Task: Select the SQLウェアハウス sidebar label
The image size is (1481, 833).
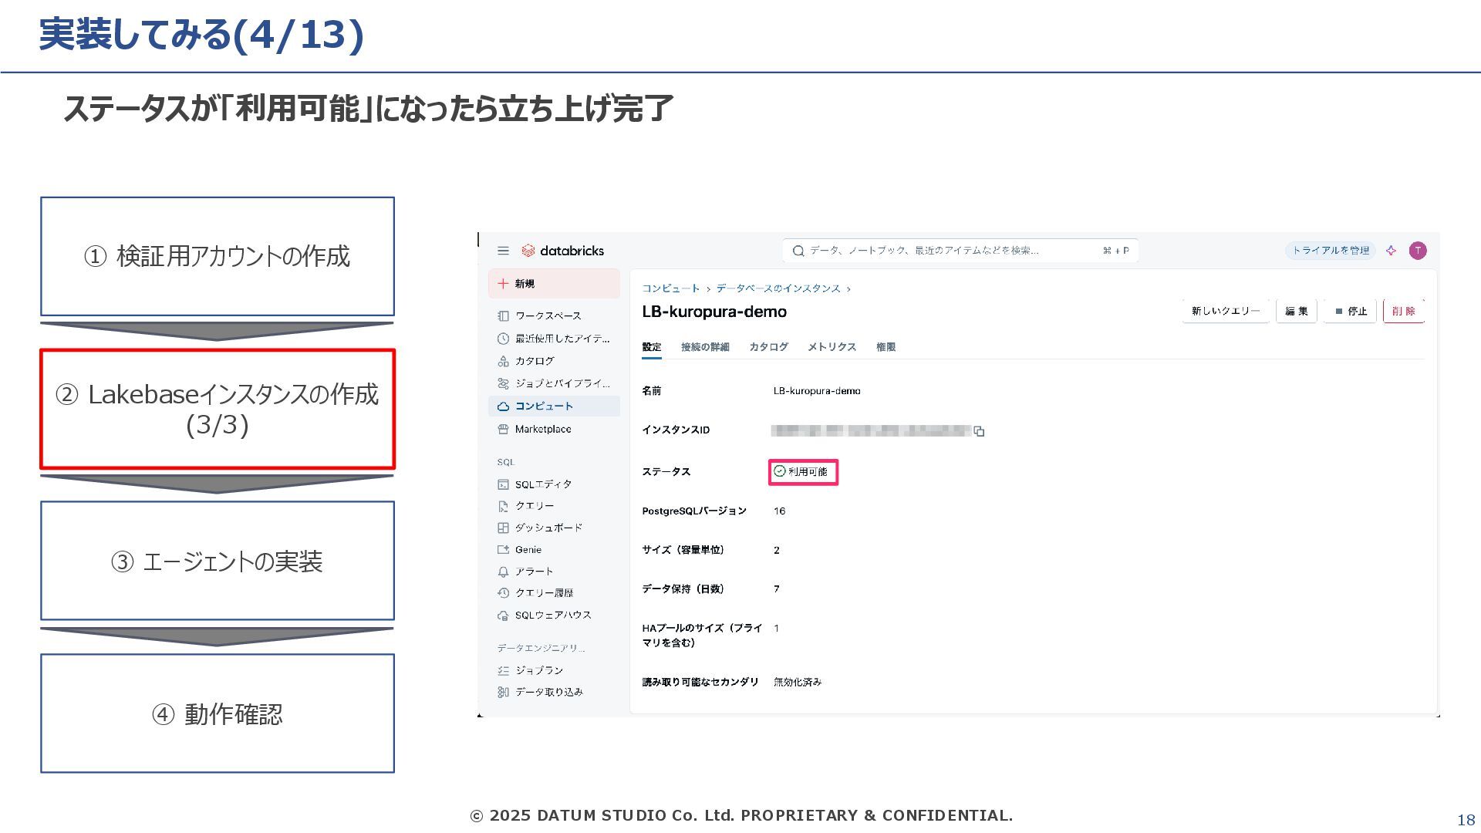Action: (553, 615)
